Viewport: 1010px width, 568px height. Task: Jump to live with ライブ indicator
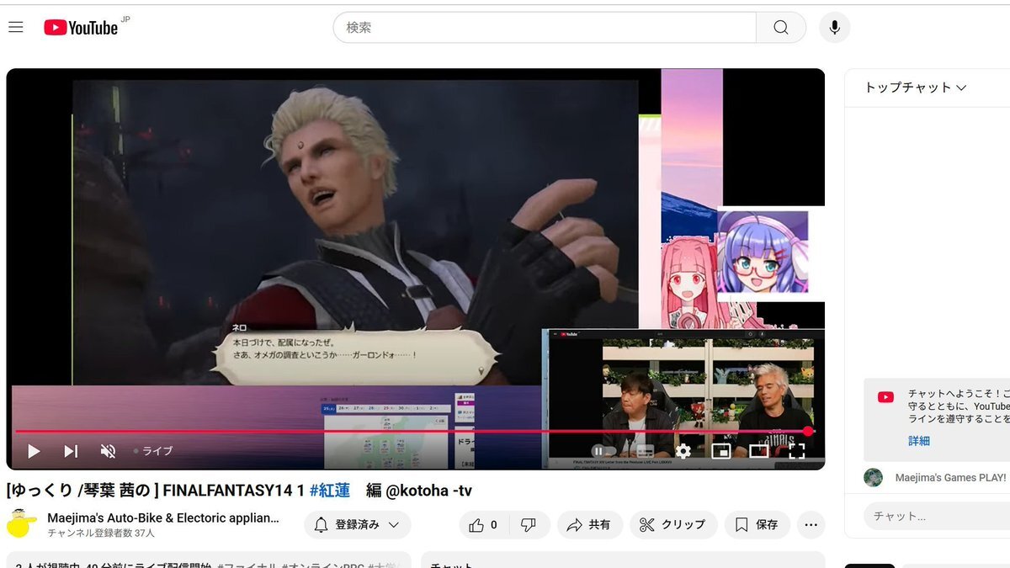pos(153,451)
